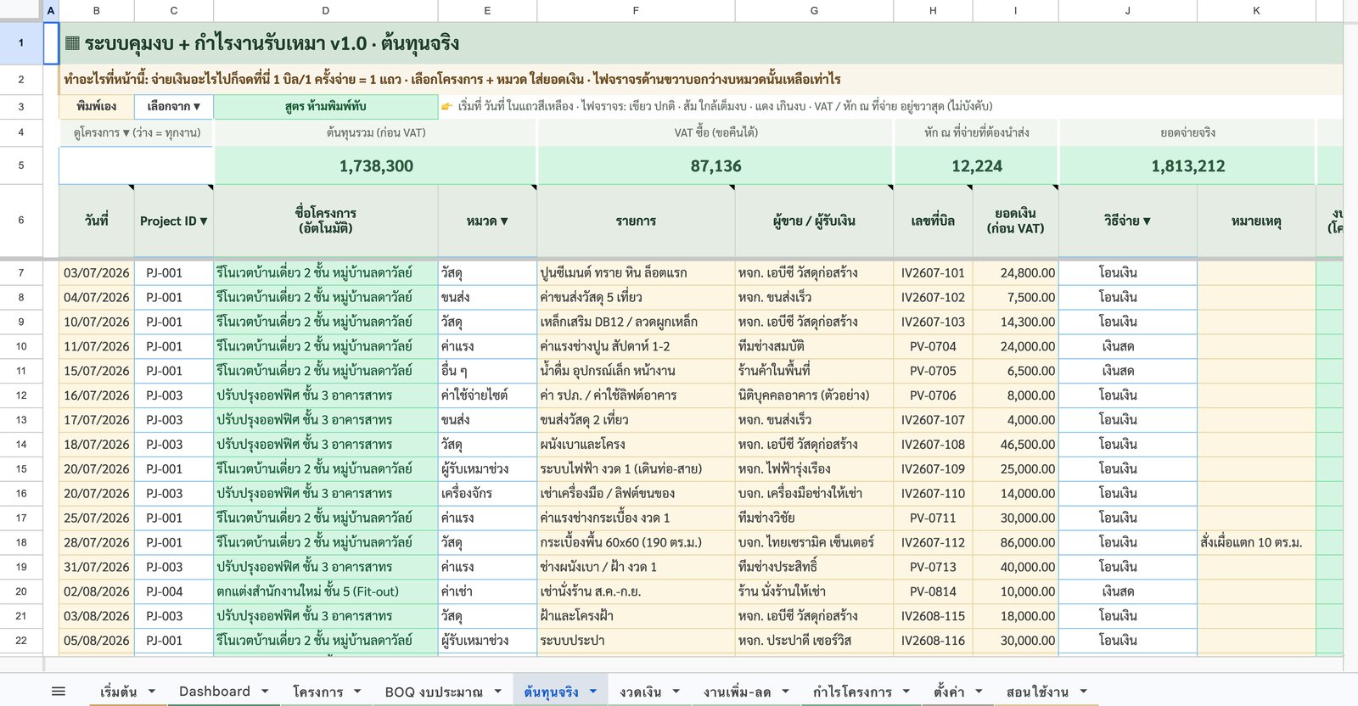Click the หมวด ▼ header cell
This screenshot has width=1358, height=706.
pyautogui.click(x=487, y=221)
